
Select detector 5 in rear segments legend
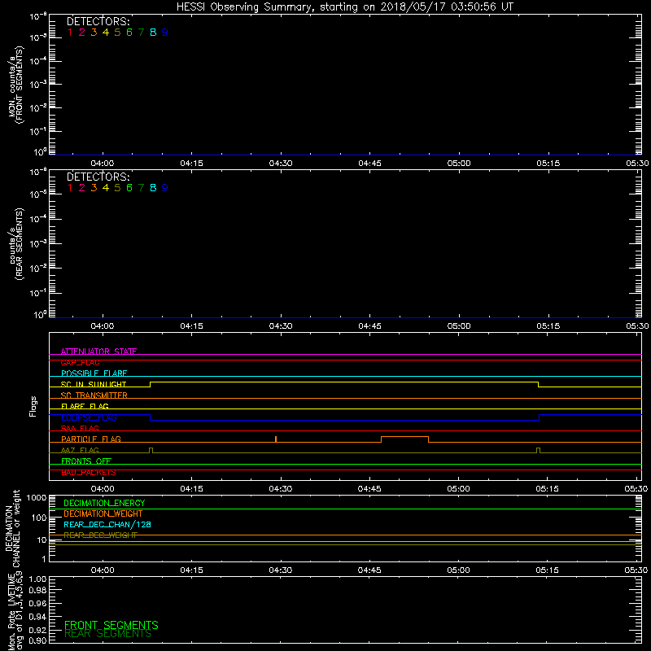117,188
